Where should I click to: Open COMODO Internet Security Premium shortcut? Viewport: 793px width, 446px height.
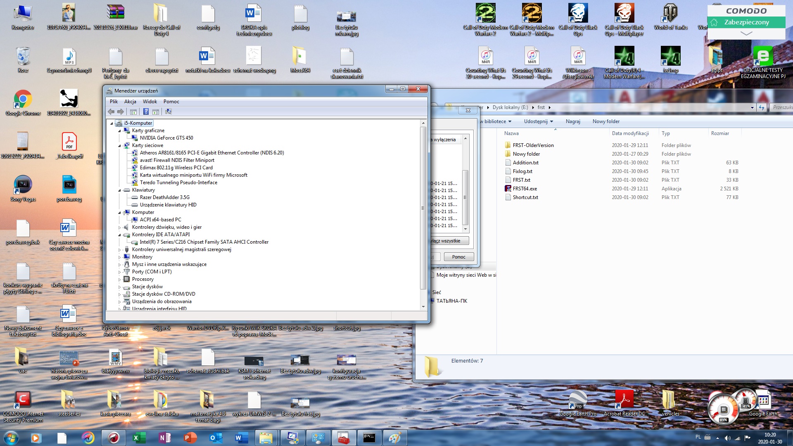(x=23, y=407)
